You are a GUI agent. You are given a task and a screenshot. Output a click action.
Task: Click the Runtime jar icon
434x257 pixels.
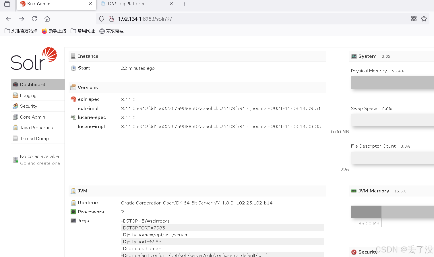[x=73, y=203]
